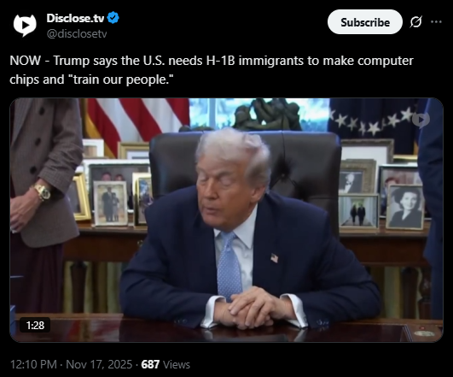The height and width of the screenshot is (377, 453).
Task: Click the black-and-white framed portrait in the video
Action: pyautogui.click(x=405, y=208)
